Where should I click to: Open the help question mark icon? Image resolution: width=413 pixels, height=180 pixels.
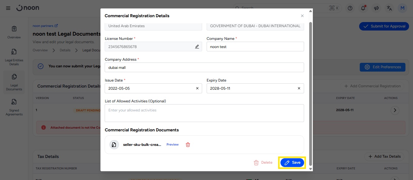pyautogui.click(x=350, y=8)
